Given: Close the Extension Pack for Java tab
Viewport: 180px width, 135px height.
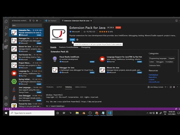Looking at the screenshot, I should [91, 21].
